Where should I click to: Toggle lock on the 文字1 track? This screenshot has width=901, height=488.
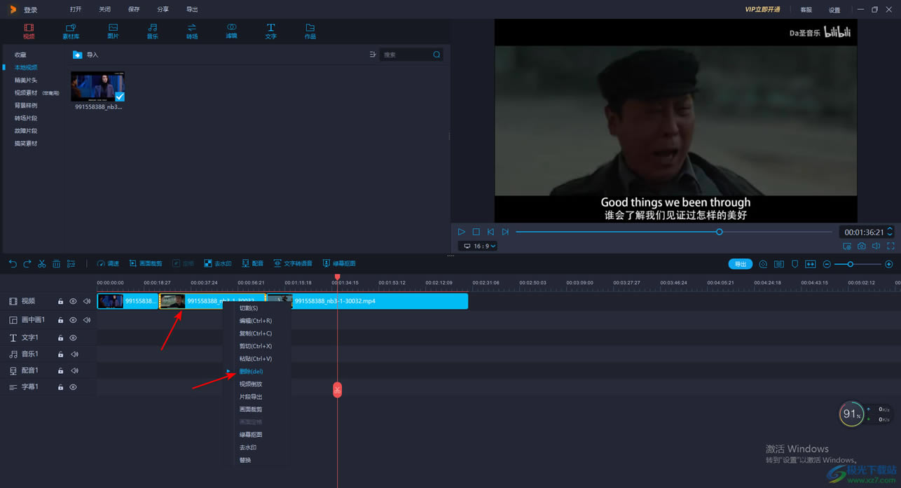pos(60,338)
